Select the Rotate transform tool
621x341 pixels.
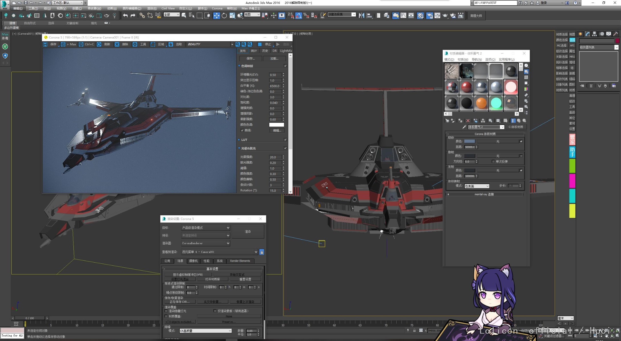click(224, 16)
